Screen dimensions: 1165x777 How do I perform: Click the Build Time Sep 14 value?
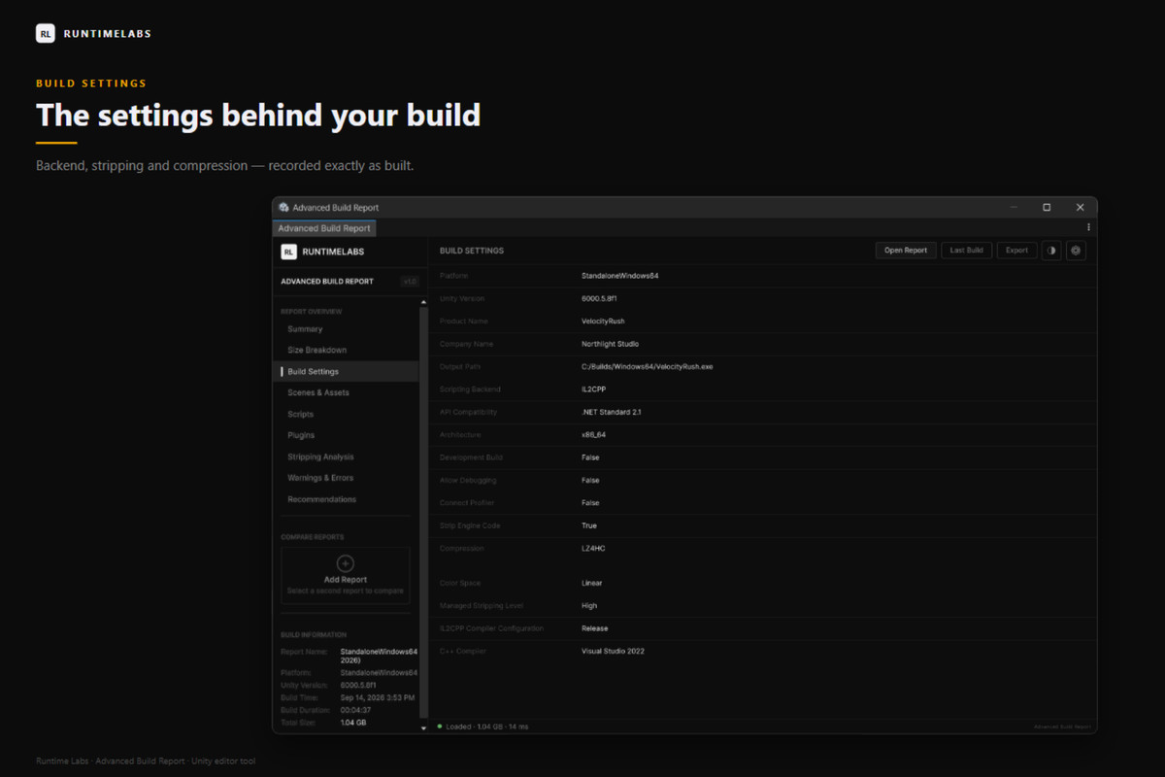pos(378,697)
